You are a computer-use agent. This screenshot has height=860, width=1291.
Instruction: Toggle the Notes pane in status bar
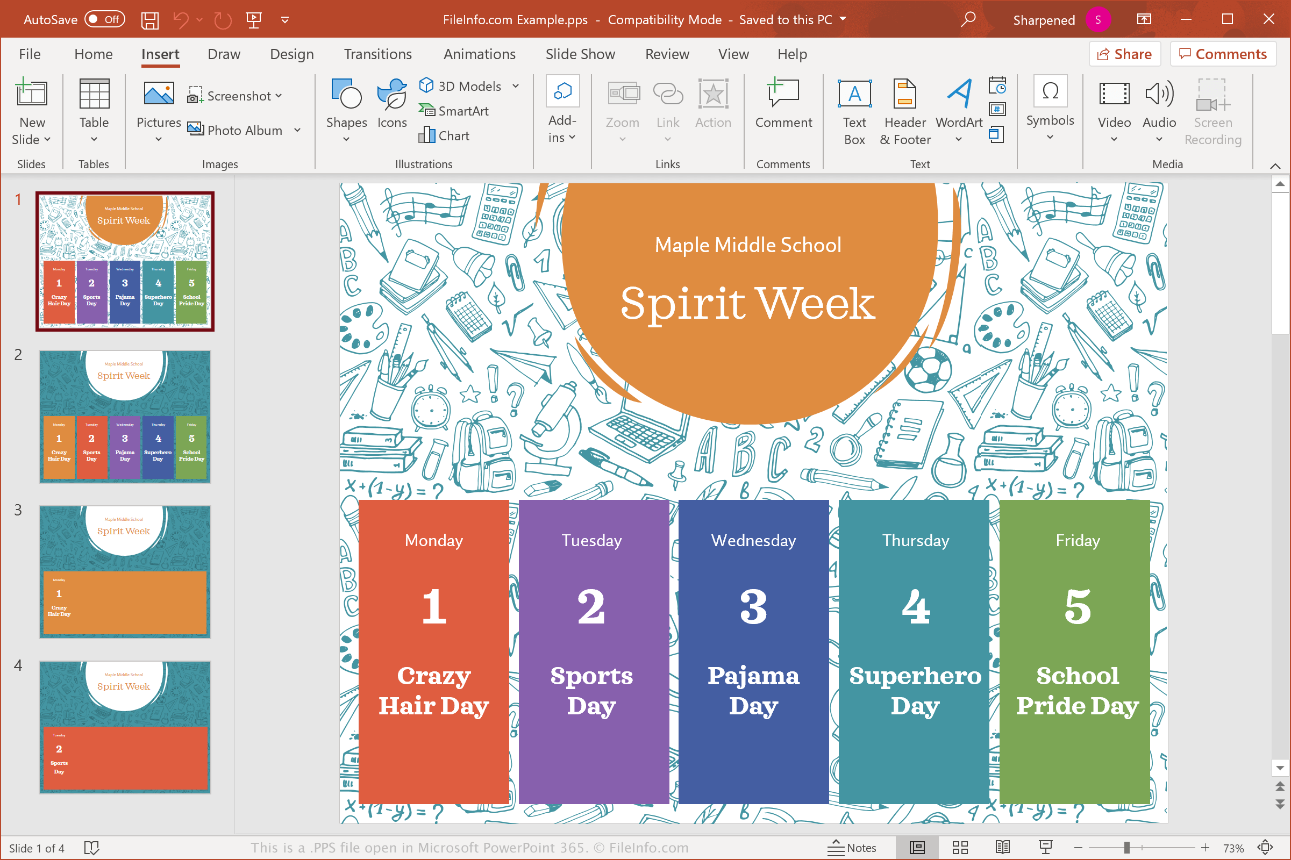[852, 848]
